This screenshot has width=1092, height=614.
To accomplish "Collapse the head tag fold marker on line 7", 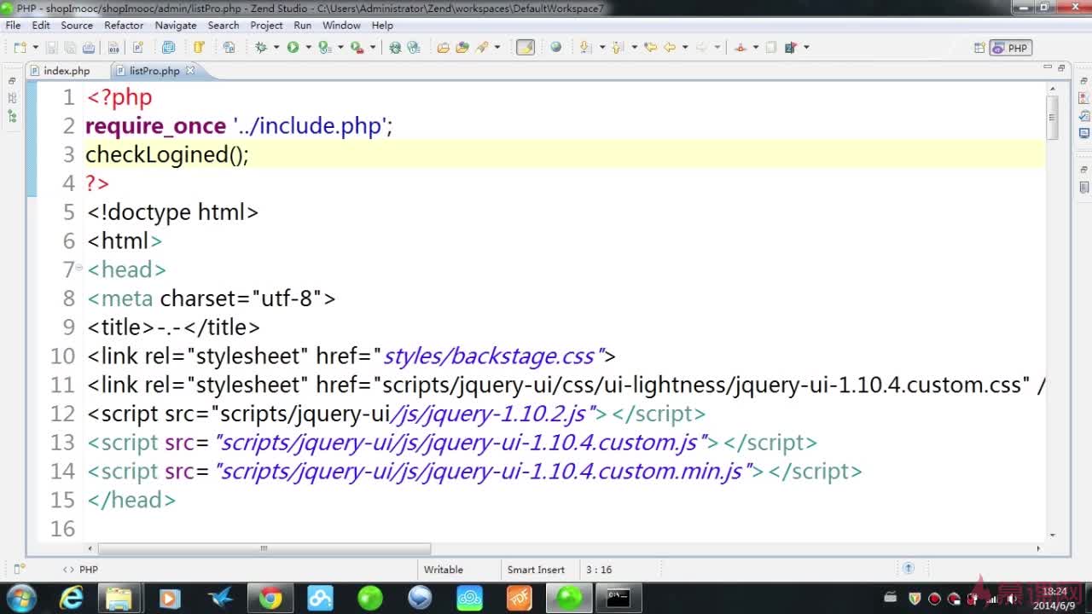I will tap(79, 268).
